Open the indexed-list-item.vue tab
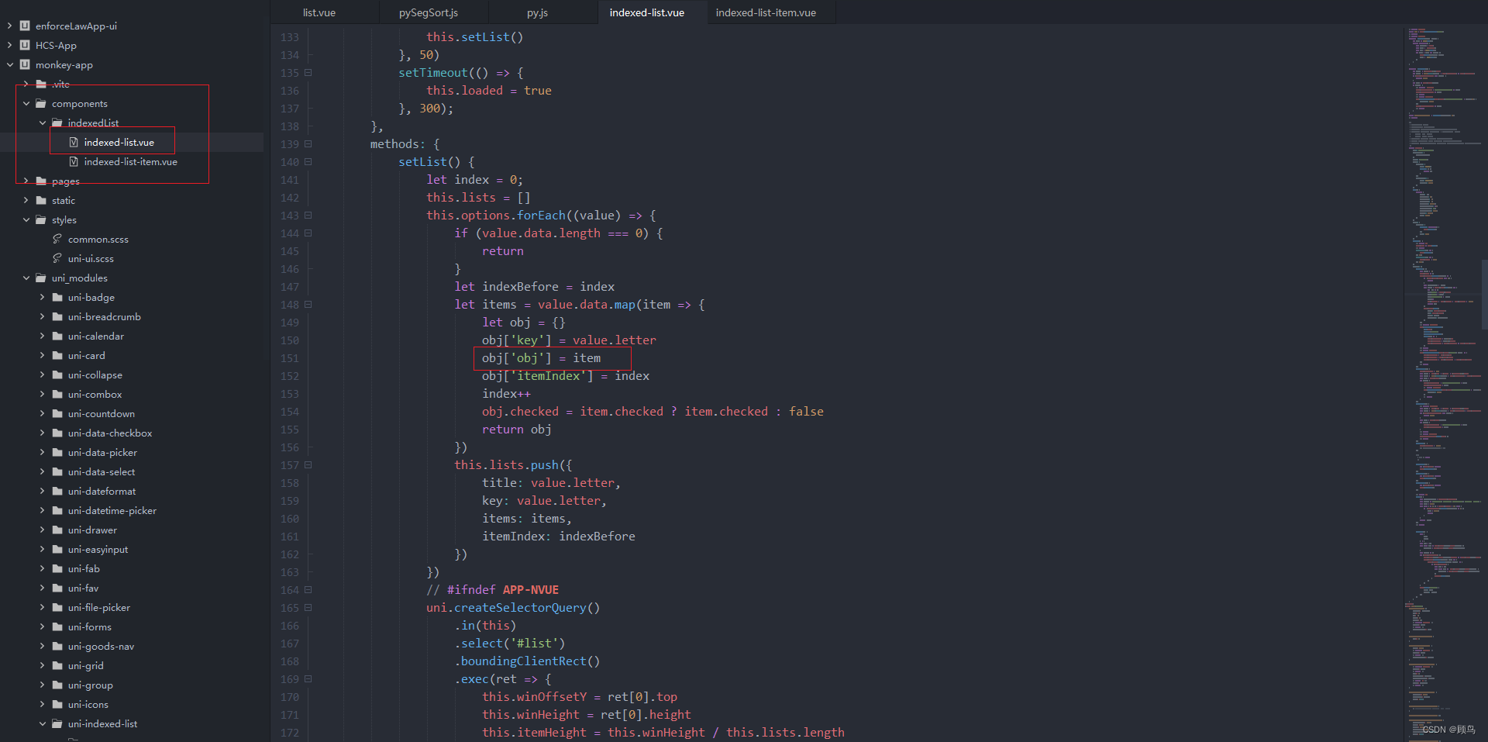 point(766,12)
